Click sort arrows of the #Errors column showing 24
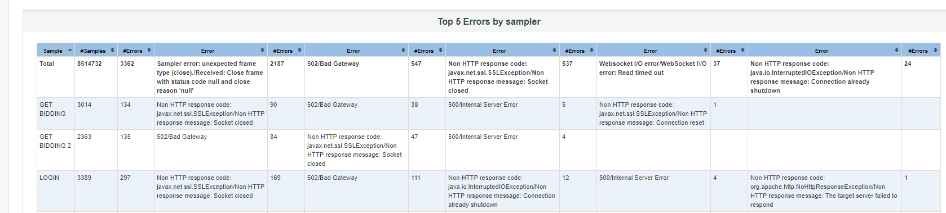Screen dimensions: 946x213 [x=935, y=50]
